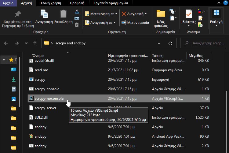
Task: Click the Ιδιότητες (Properties) checkmark icon
Action: (189, 14)
